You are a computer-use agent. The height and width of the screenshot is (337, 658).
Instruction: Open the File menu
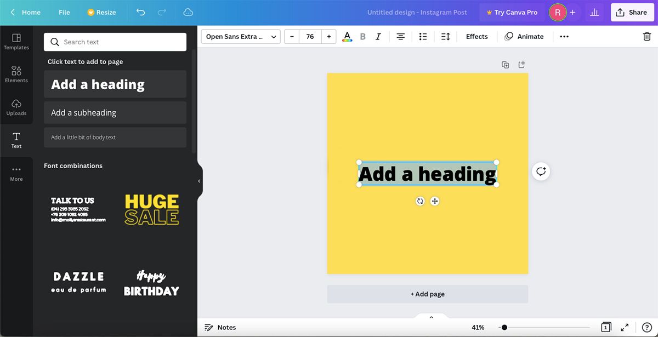[64, 12]
